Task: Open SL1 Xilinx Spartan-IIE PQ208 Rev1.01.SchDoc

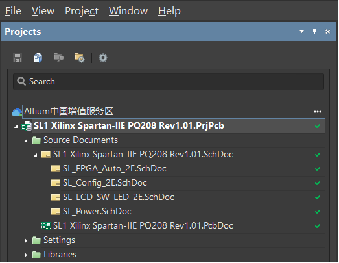Action: (143, 155)
